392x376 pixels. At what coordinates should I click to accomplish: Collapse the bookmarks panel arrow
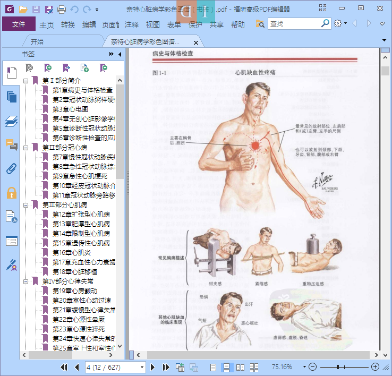tap(120, 54)
